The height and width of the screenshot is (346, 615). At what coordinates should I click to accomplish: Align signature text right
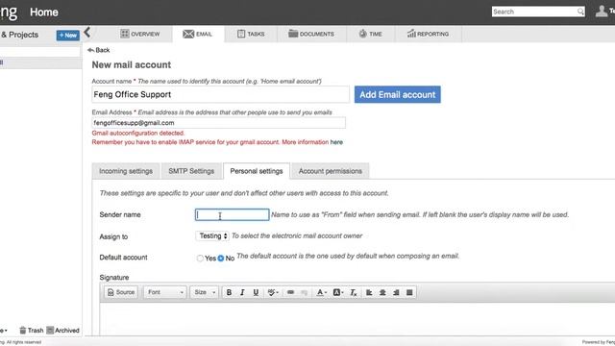click(x=396, y=292)
